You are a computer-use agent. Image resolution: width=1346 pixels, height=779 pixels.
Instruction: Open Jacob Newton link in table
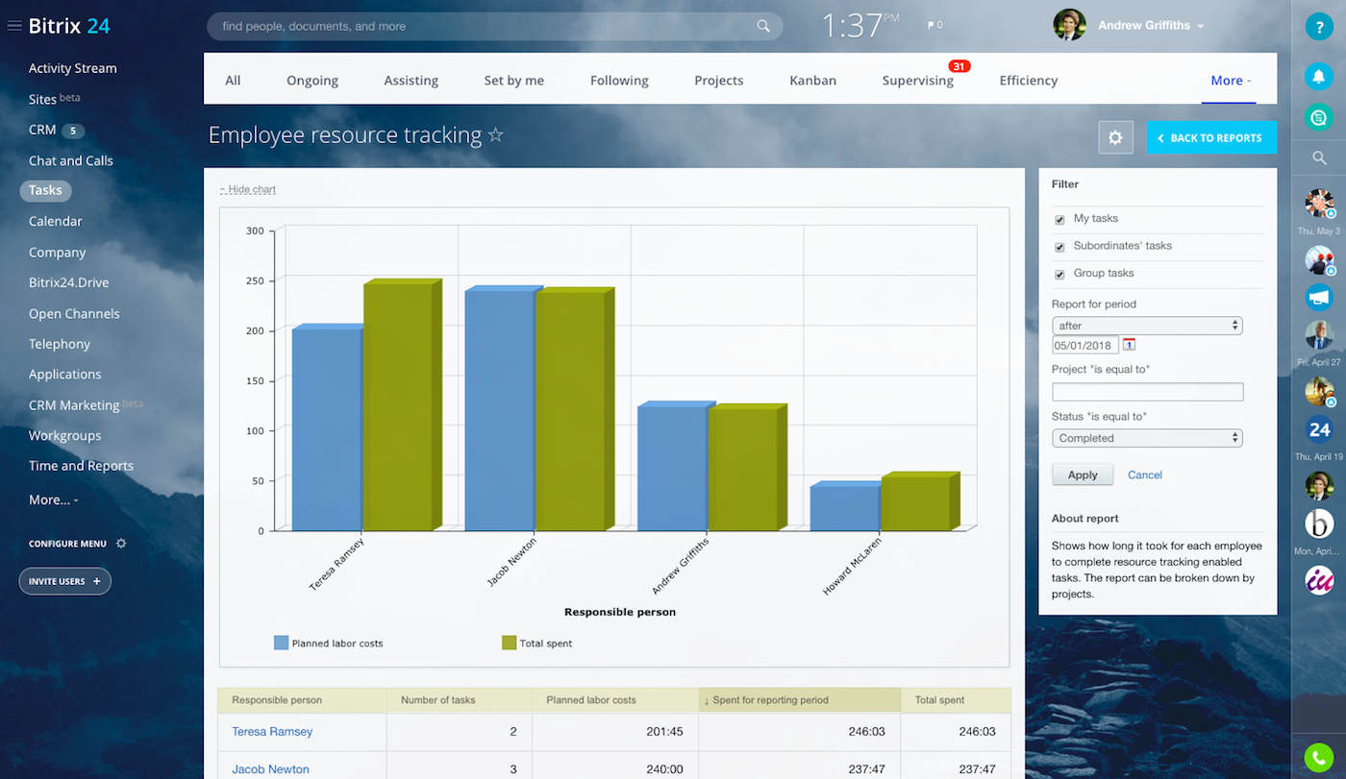pos(270,769)
